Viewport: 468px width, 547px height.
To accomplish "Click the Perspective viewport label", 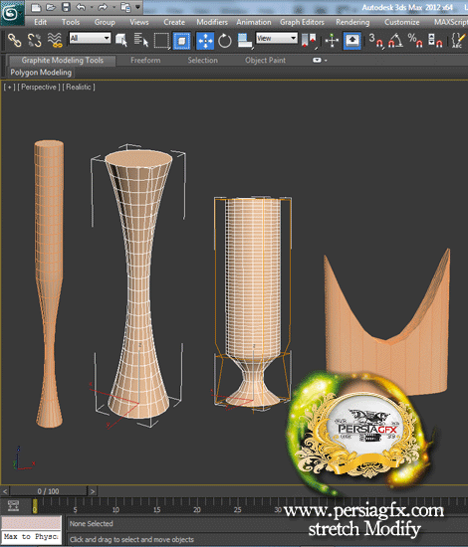I will click(x=39, y=87).
